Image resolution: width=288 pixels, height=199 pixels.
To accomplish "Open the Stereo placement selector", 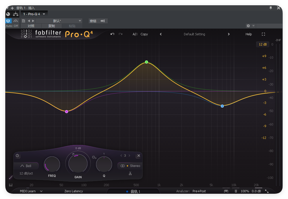I will click(x=130, y=166).
